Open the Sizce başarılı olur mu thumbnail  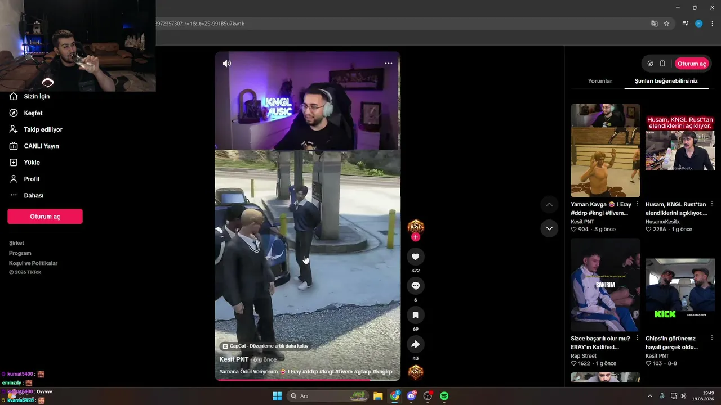[x=606, y=285]
